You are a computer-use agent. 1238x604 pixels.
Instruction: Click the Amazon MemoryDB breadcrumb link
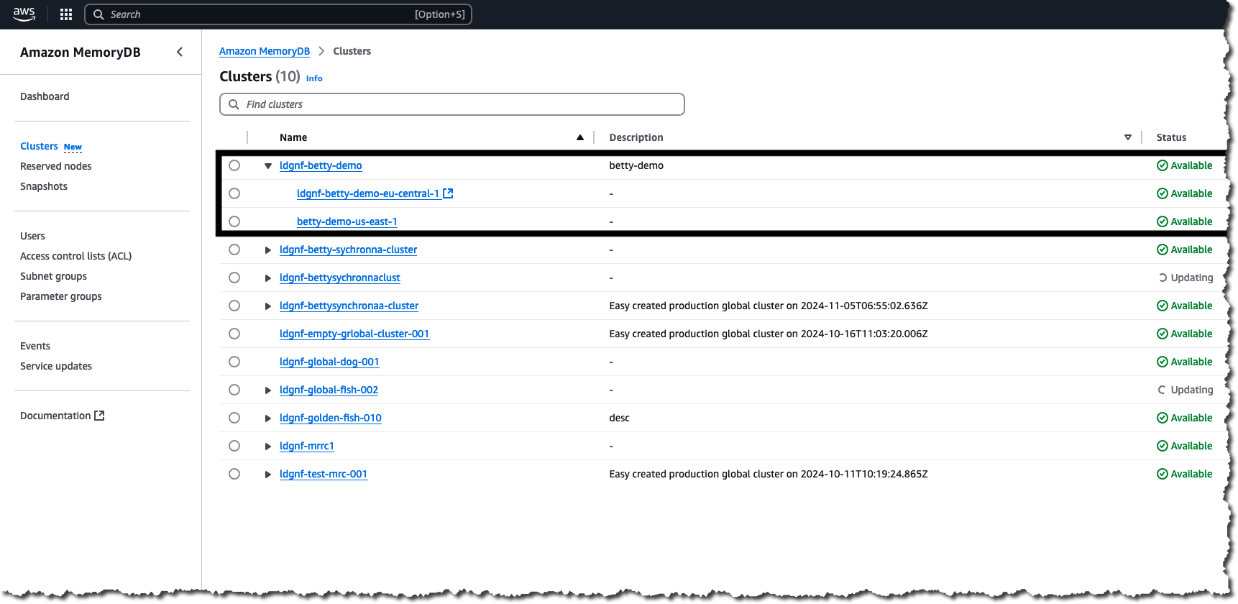coord(264,51)
